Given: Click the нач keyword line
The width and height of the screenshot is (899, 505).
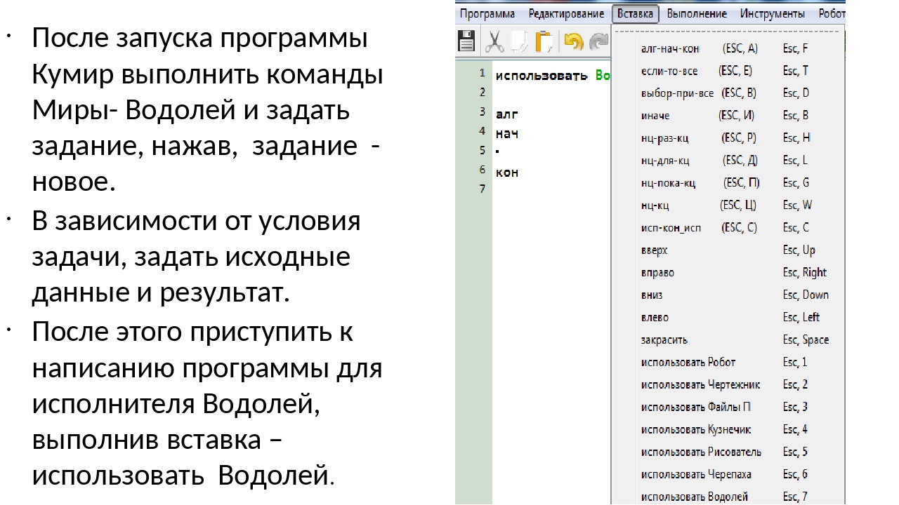Looking at the screenshot, I should (x=507, y=133).
